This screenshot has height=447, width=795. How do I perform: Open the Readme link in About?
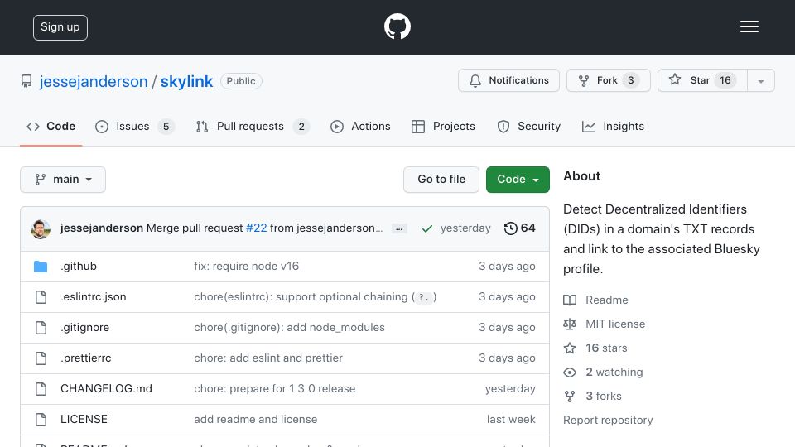click(607, 300)
